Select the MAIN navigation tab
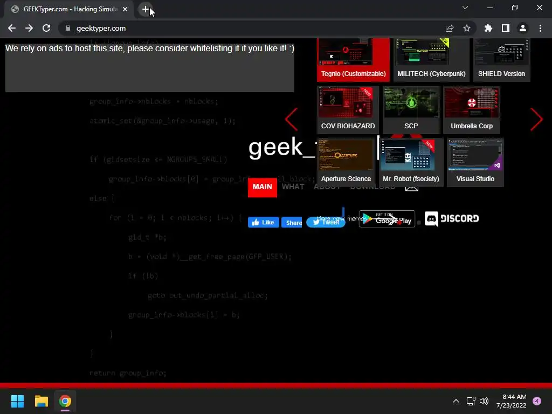The width and height of the screenshot is (552, 414). 263,187
